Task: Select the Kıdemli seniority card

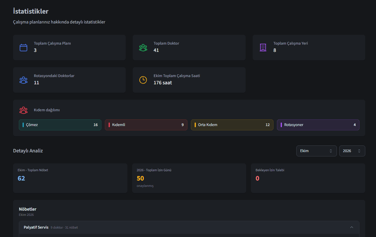Action: click(146, 125)
